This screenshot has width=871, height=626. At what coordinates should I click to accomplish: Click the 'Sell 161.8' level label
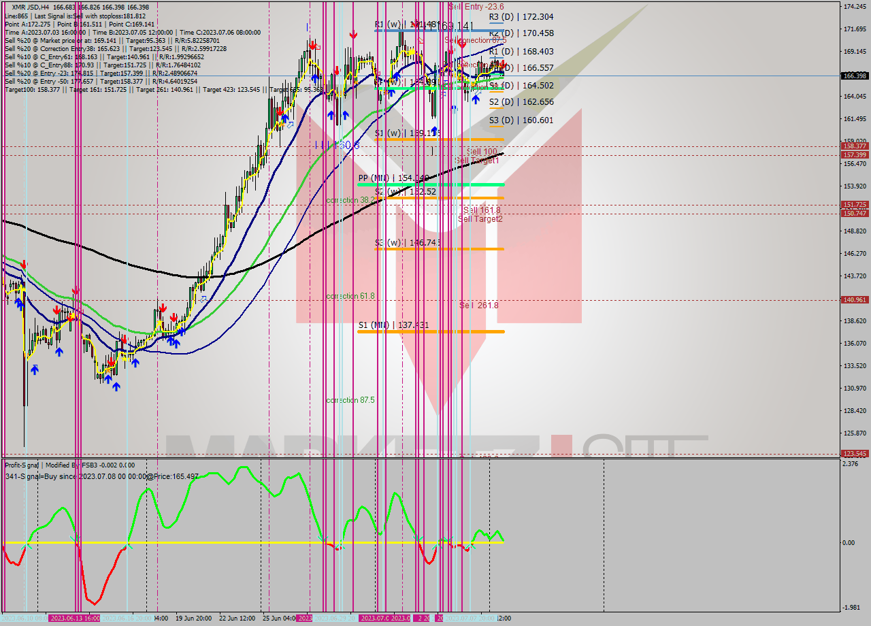pyautogui.click(x=481, y=210)
